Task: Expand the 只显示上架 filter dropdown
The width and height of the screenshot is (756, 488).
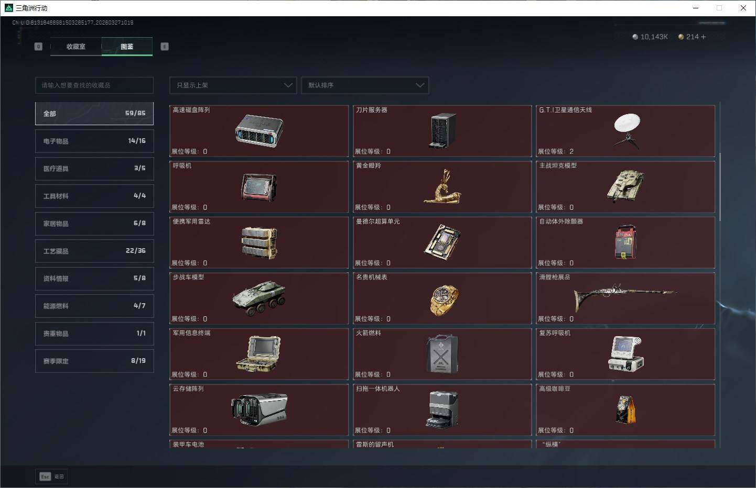Action: [233, 85]
